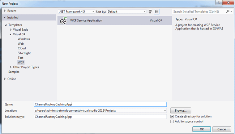Click the project Name input field
The width and height of the screenshot is (235, 134).
[x=100, y=104]
